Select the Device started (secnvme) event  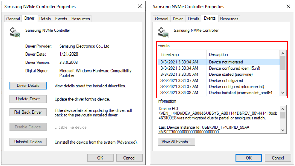pos(219,74)
